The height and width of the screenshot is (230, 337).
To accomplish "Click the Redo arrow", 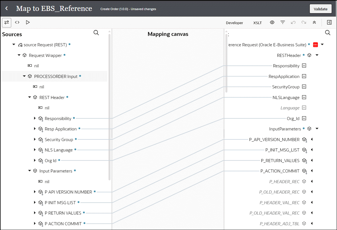I will (x=304, y=22).
